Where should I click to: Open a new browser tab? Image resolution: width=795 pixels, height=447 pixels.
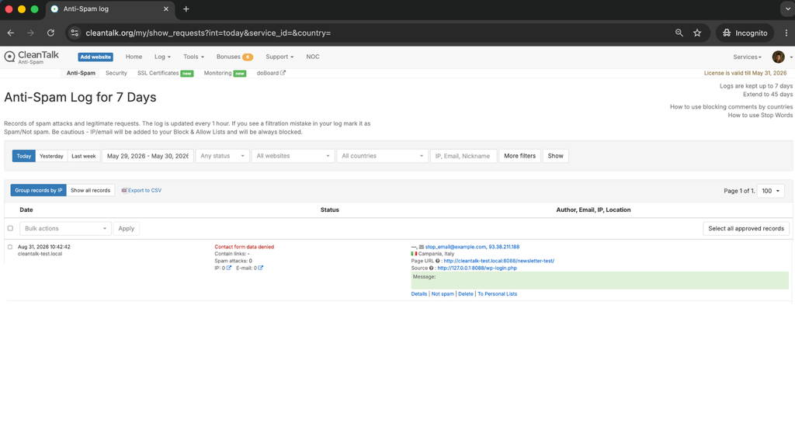click(x=186, y=9)
